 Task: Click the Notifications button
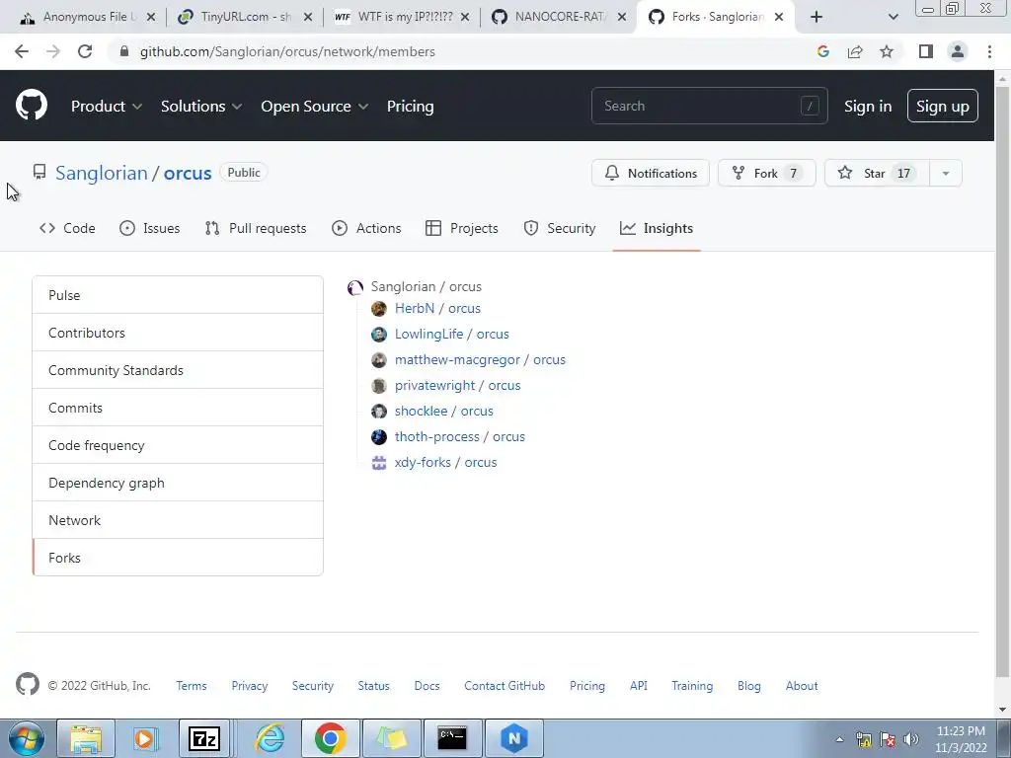(x=651, y=174)
